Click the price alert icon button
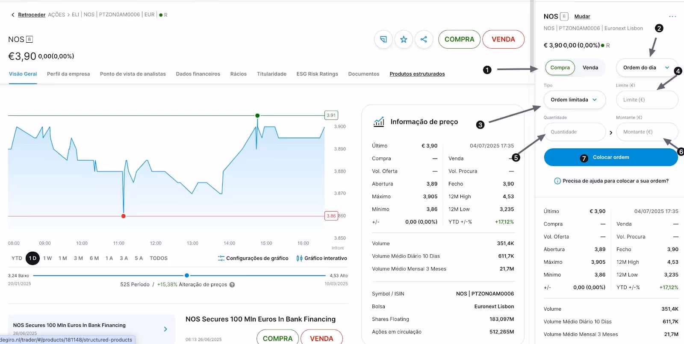 [x=383, y=39]
